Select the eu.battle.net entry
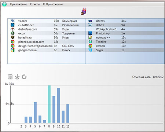This screenshot has width=165, height=132. [x=26, y=25]
